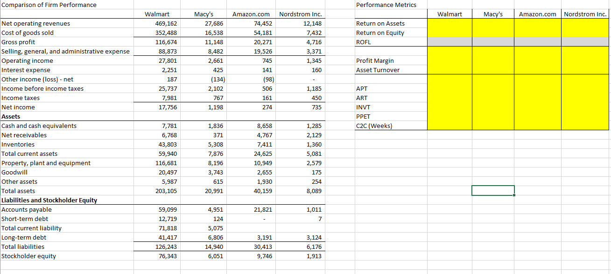
Task: Click Amazon.com cash value 8,658
Action: click(x=264, y=126)
